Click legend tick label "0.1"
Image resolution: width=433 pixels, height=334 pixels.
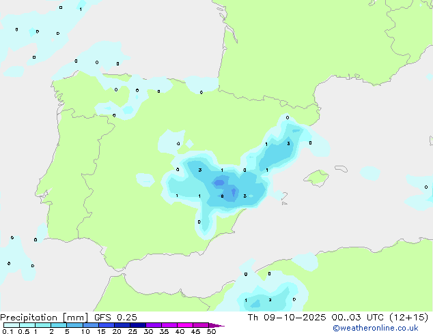tap(8, 331)
